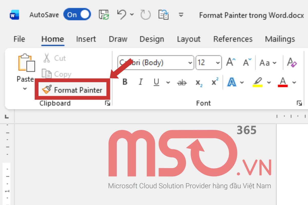Viewport: 308px width, 205px height.
Task: Open the Change Case Aa menu
Action: point(268,63)
